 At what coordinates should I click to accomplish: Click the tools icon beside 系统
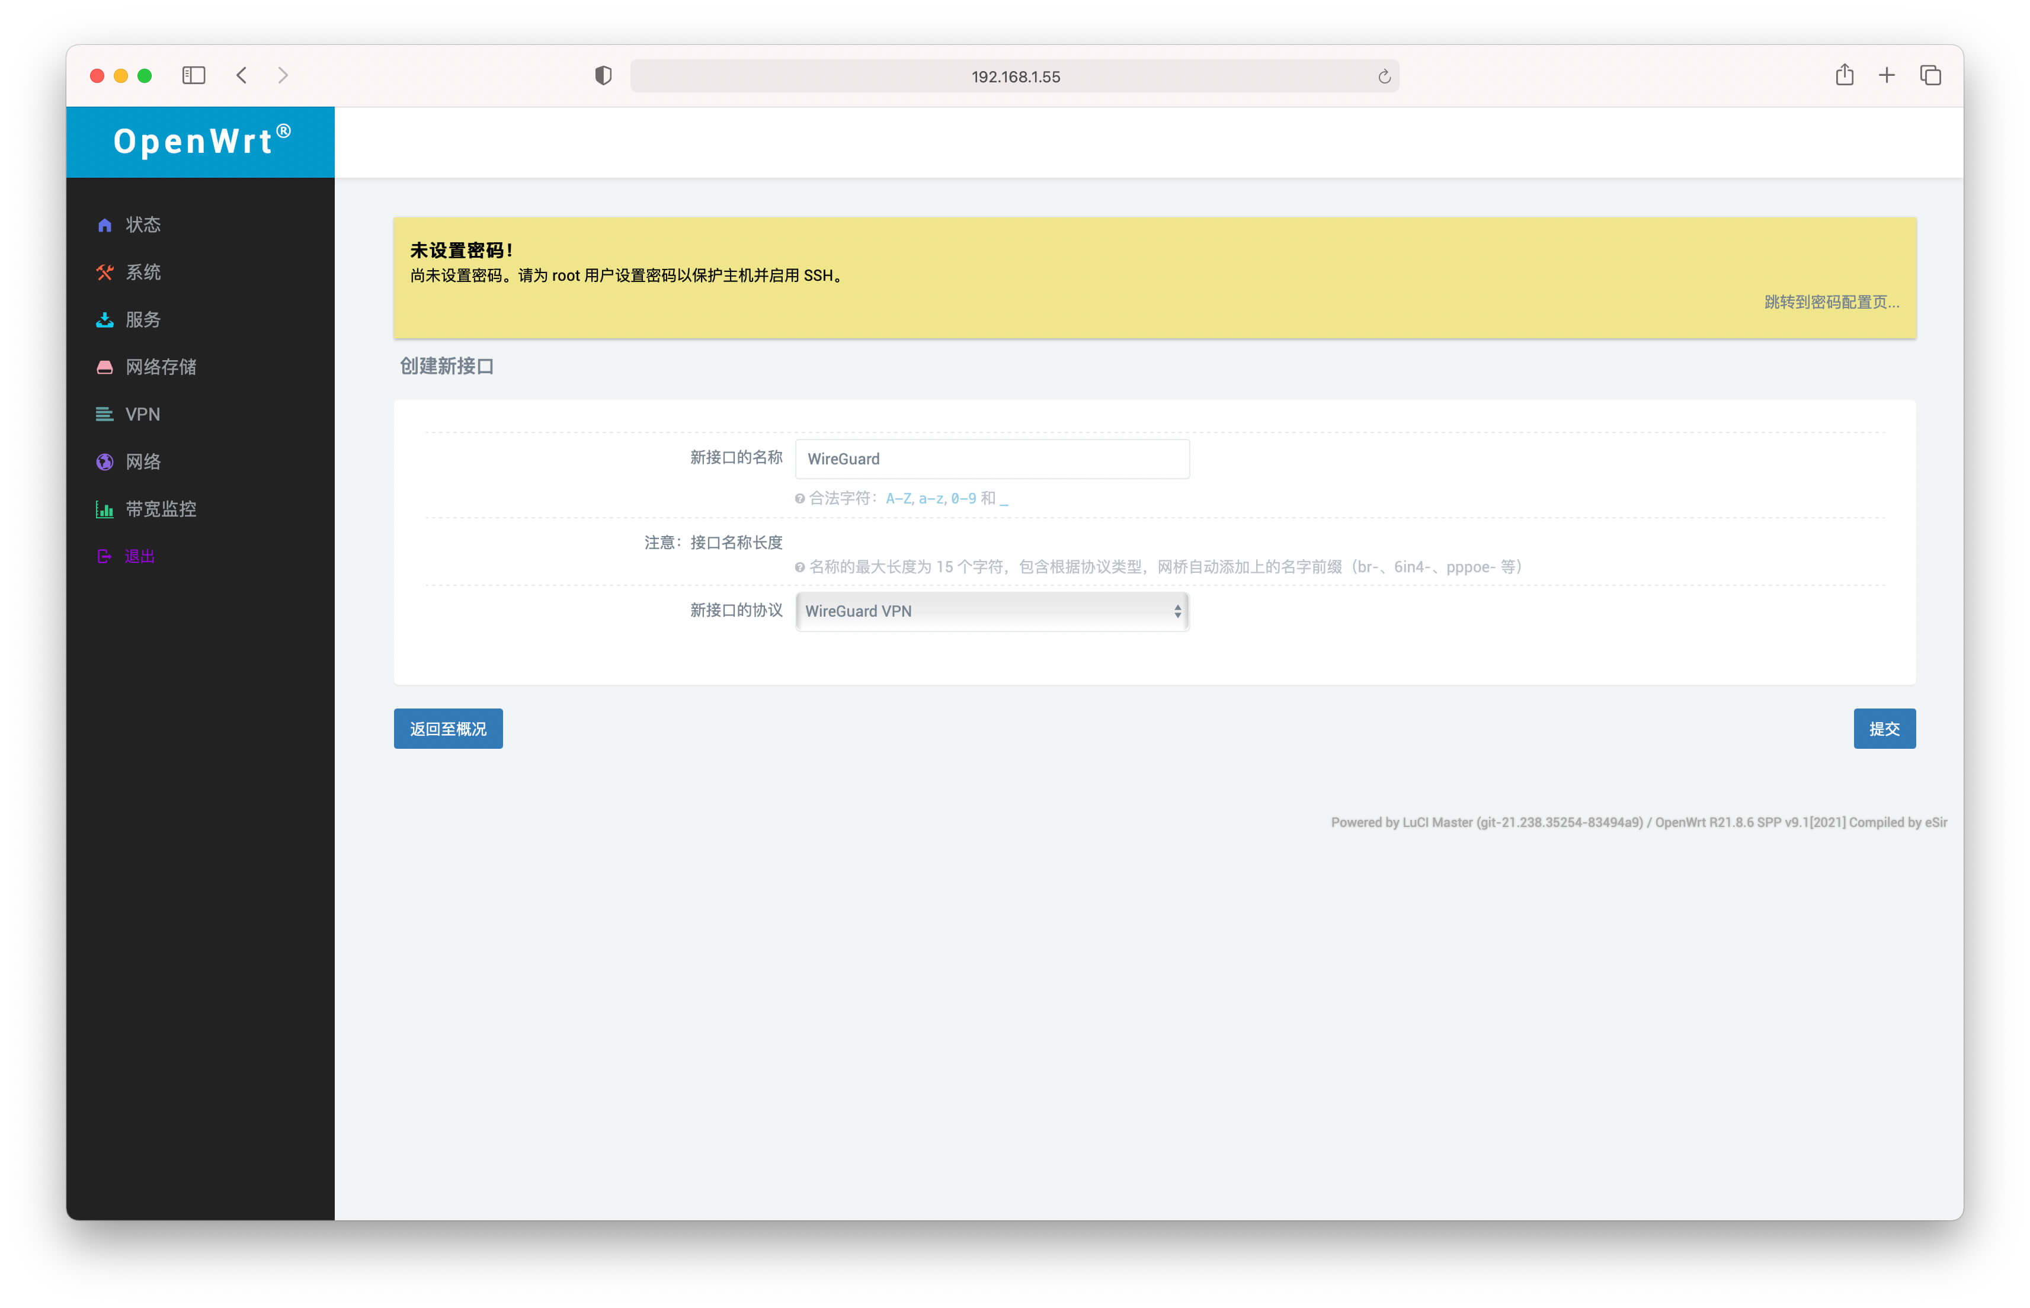(104, 272)
